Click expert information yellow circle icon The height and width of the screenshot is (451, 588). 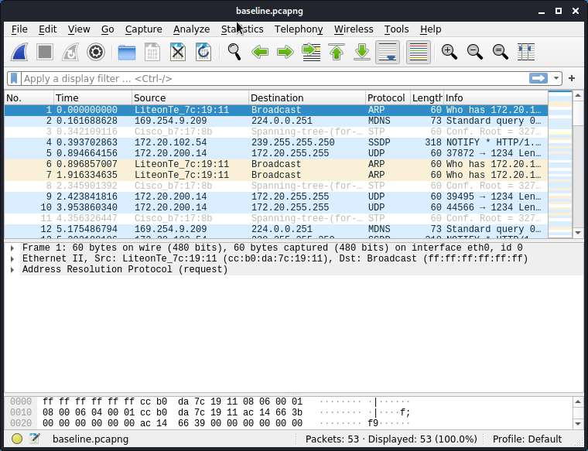(17, 439)
